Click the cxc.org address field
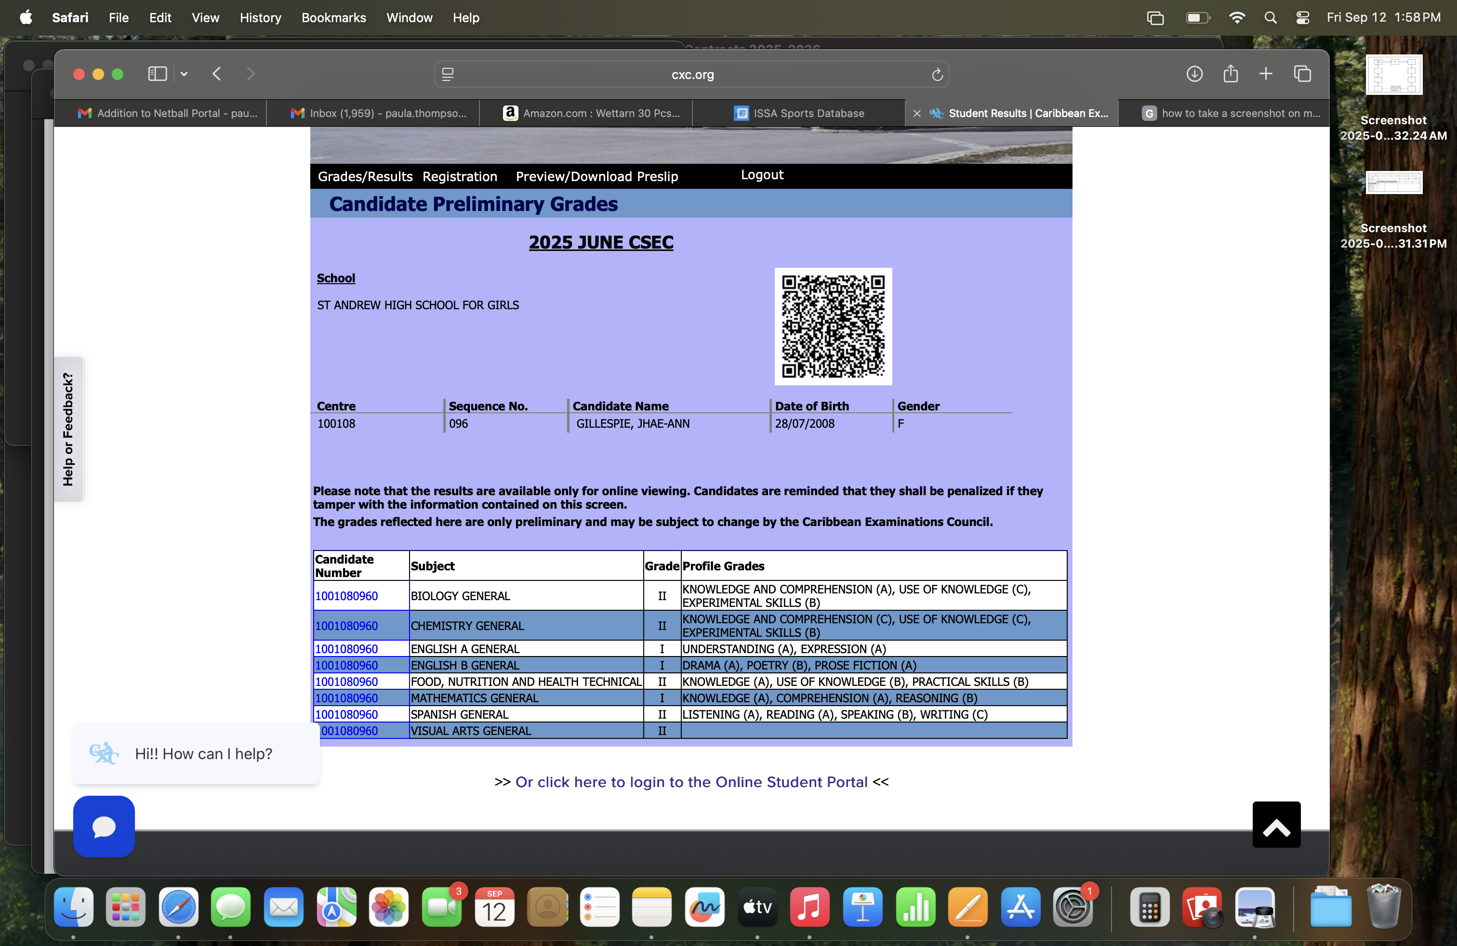 tap(692, 75)
